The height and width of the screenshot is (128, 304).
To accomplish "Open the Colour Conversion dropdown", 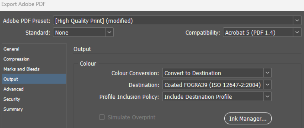I will (216, 73).
